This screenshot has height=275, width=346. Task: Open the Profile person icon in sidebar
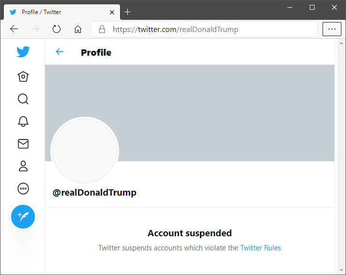pyautogui.click(x=23, y=166)
